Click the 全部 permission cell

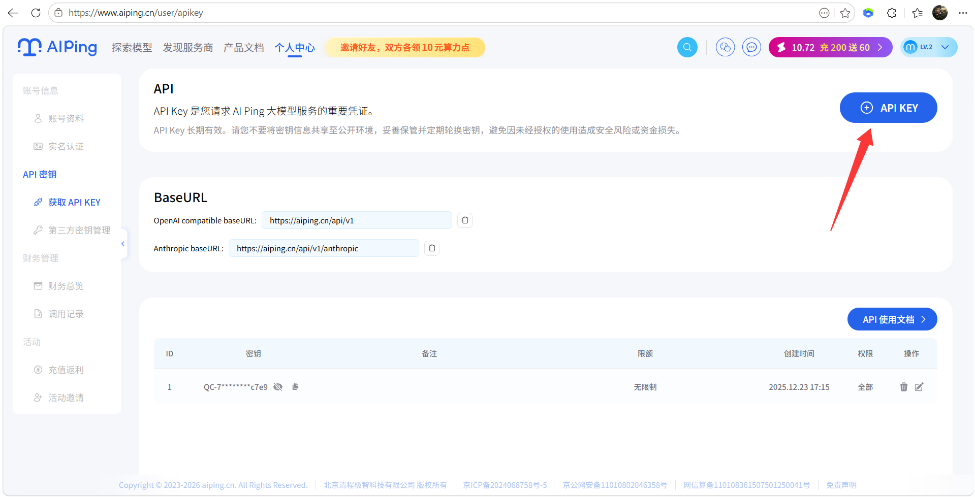click(x=865, y=387)
